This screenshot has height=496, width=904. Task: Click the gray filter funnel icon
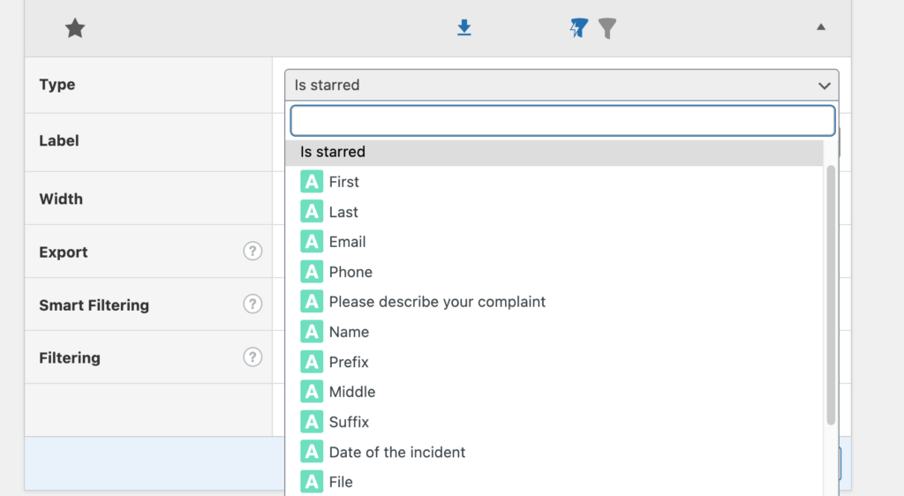(606, 28)
